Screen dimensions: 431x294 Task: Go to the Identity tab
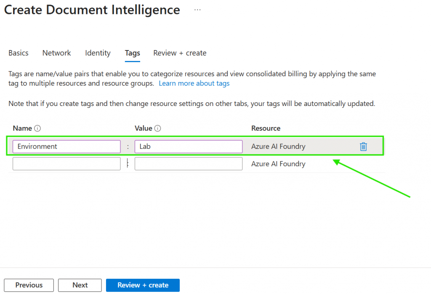tap(98, 53)
